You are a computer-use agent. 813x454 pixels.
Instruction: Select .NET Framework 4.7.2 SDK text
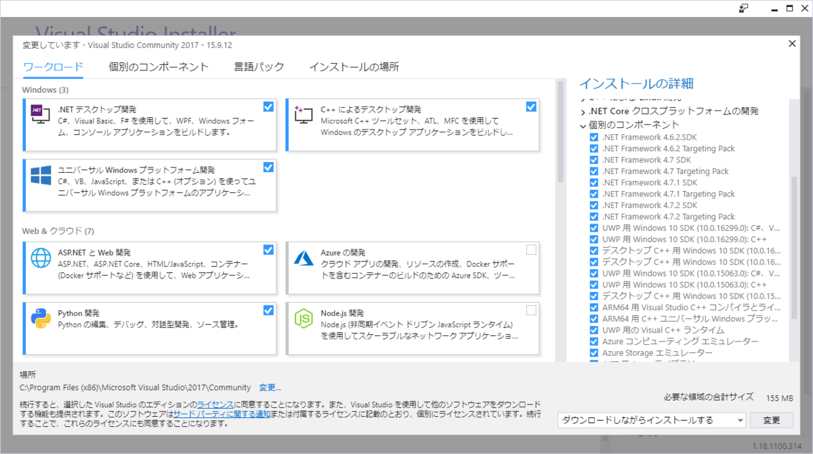click(649, 205)
